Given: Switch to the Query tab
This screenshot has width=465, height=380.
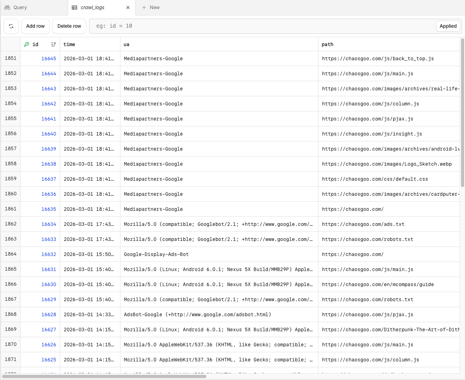Looking at the screenshot, I should pos(34,8).
